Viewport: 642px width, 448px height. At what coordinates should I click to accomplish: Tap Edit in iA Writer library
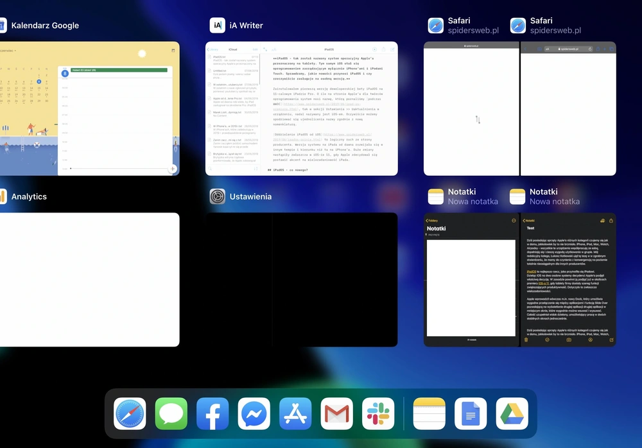click(255, 49)
